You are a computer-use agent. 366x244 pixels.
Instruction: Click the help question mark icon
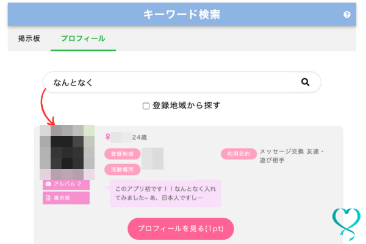[347, 14]
